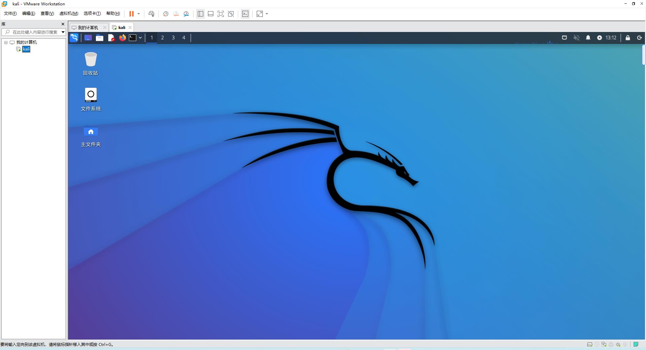Click the muted volume icon in Kali panel
Image resolution: width=646 pixels, height=350 pixels.
pyautogui.click(x=576, y=38)
